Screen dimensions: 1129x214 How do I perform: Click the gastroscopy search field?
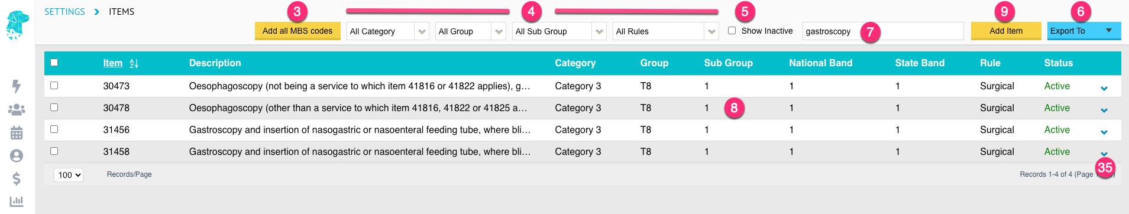(883, 31)
